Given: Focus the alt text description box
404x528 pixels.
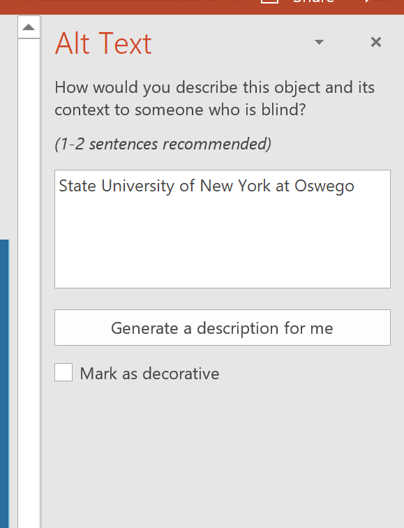Looking at the screenshot, I should (x=223, y=229).
